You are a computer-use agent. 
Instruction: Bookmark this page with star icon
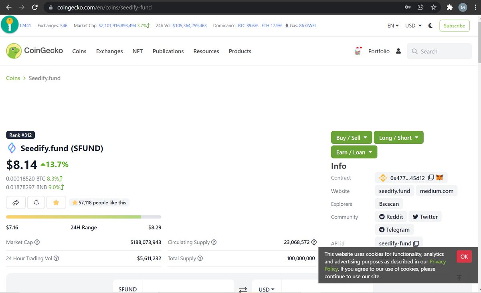pyautogui.click(x=433, y=7)
